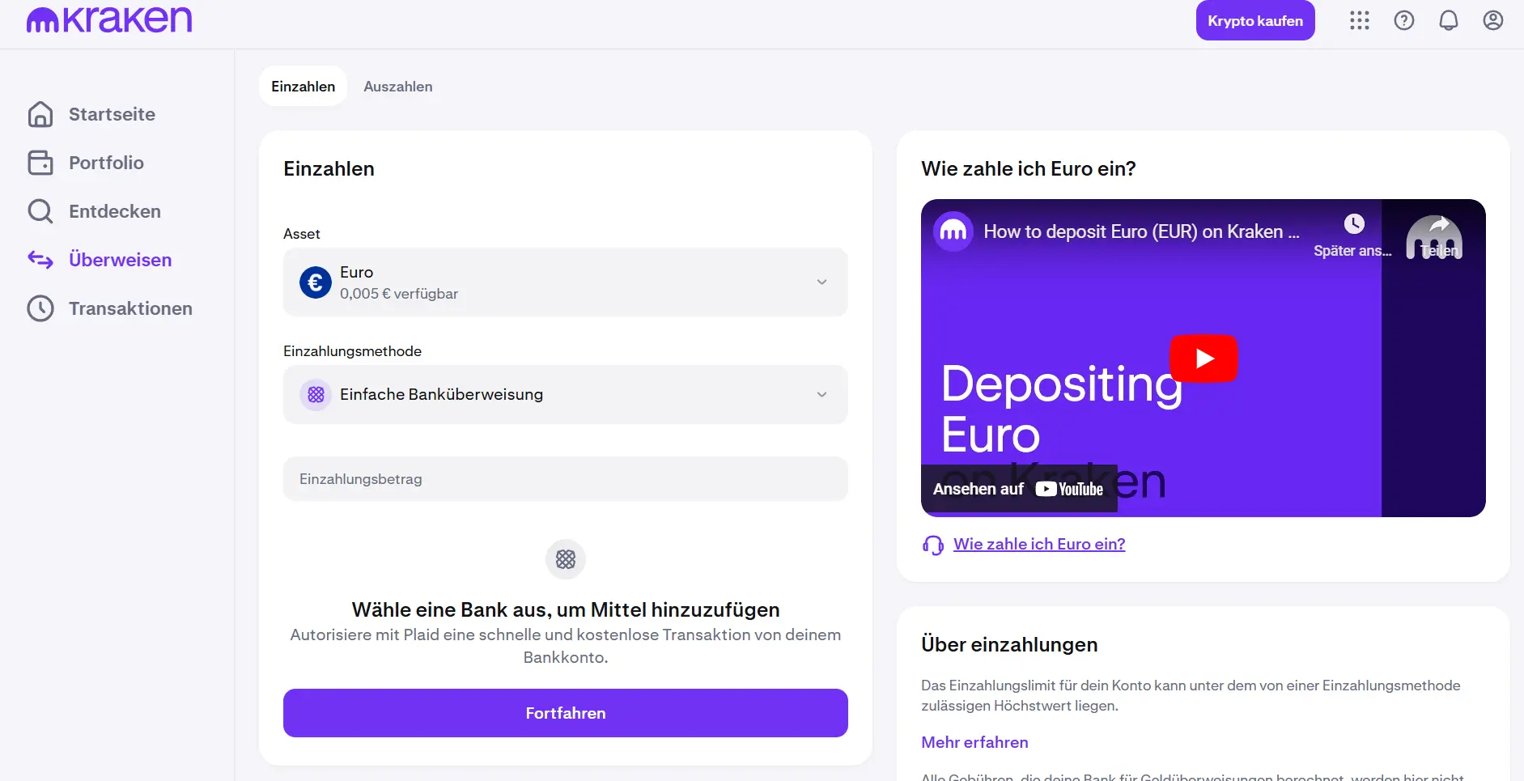Click the Teilen share arrow icon

[1440, 226]
